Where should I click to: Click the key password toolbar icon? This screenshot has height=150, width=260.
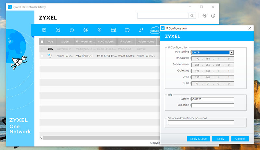141,30
